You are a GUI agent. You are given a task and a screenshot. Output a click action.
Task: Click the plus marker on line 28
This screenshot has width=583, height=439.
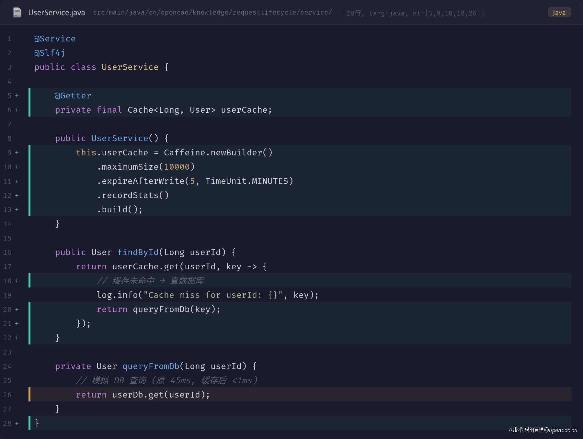tap(17, 423)
